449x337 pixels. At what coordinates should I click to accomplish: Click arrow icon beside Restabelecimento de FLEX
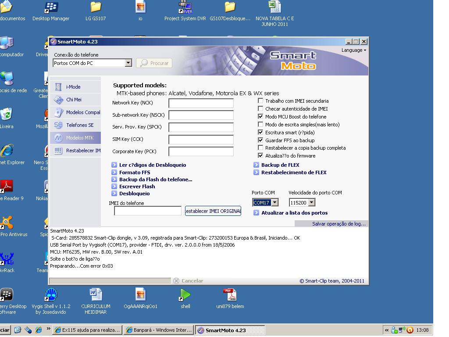pyautogui.click(x=256, y=172)
